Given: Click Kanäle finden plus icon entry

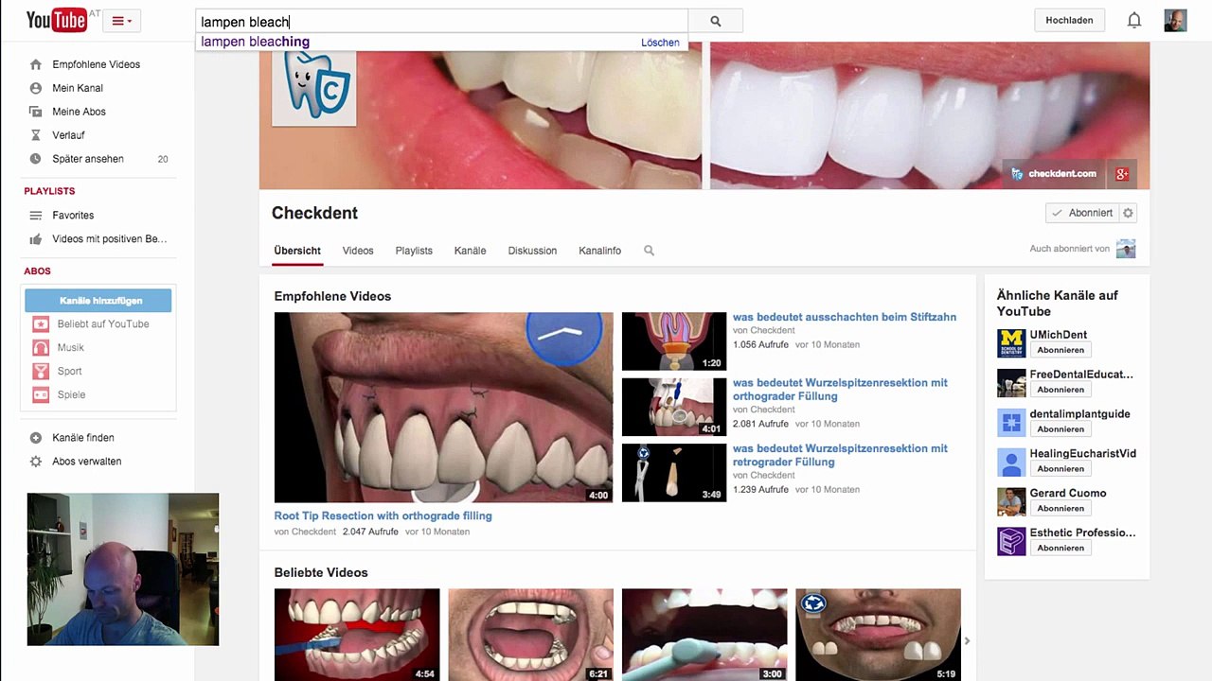Looking at the screenshot, I should (x=83, y=438).
